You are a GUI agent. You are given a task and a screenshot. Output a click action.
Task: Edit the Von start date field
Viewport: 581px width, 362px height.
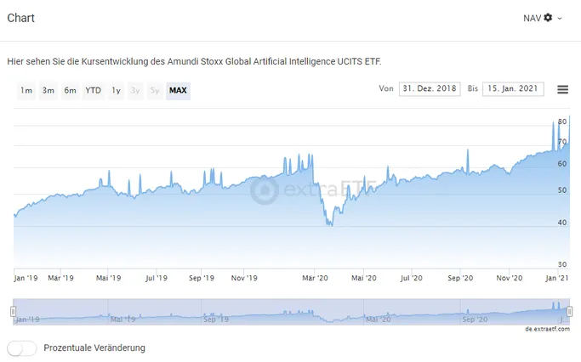point(430,89)
